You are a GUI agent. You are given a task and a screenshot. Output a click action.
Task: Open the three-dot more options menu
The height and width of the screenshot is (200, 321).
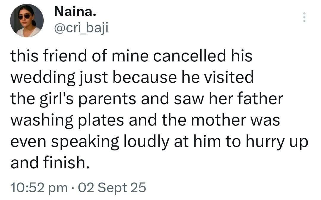[304, 17]
